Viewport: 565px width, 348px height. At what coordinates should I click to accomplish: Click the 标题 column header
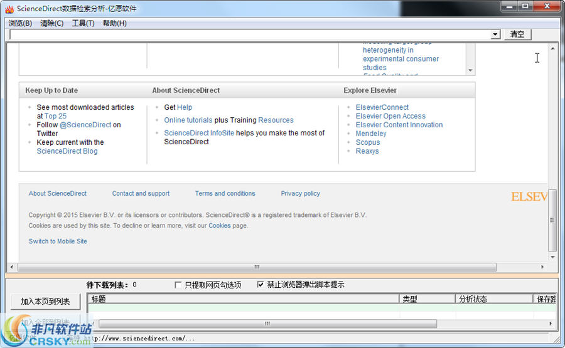click(x=244, y=299)
